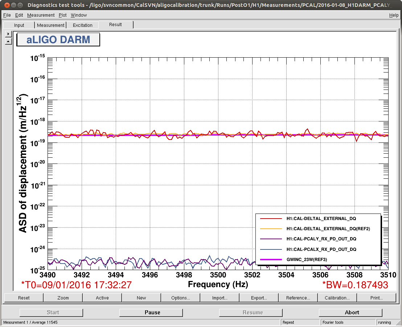The height and width of the screenshot is (327, 402).
Task: Click the T0 timestamp text
Action: (x=77, y=285)
